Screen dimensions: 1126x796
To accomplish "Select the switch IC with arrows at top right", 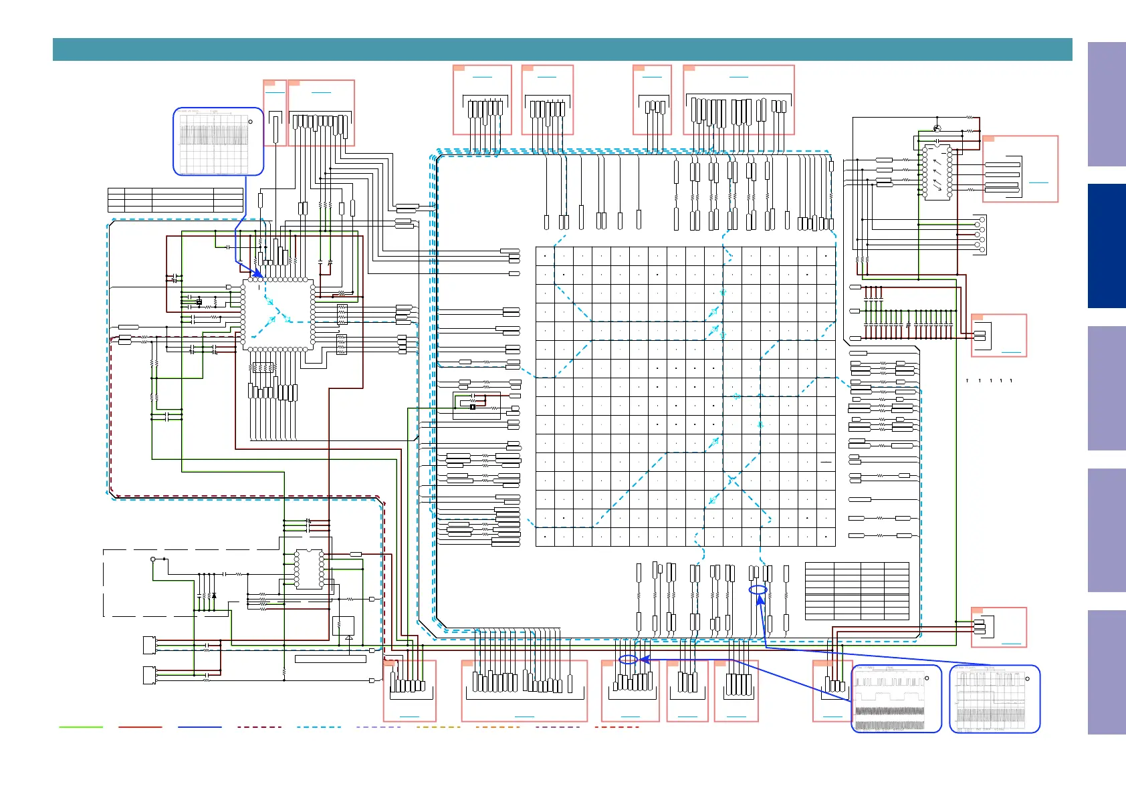I will pyautogui.click(x=937, y=172).
